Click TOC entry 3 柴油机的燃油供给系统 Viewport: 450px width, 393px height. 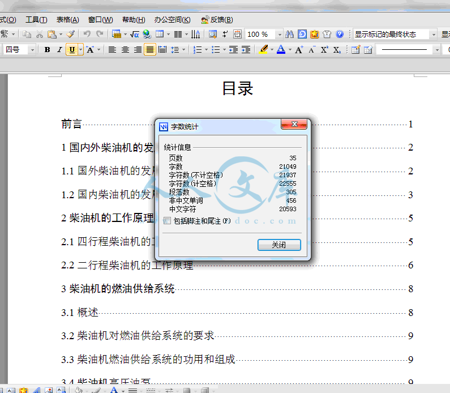[x=118, y=288]
